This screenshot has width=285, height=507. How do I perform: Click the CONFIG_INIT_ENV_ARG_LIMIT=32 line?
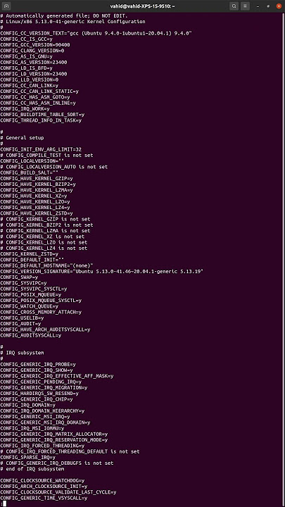click(41, 149)
